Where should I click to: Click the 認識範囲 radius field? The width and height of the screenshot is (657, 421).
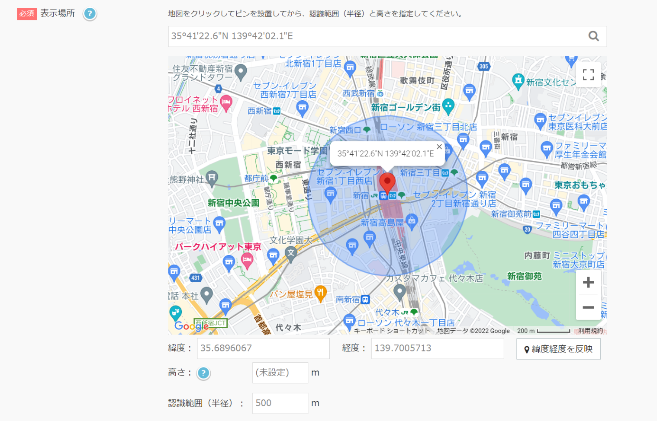[280, 403]
